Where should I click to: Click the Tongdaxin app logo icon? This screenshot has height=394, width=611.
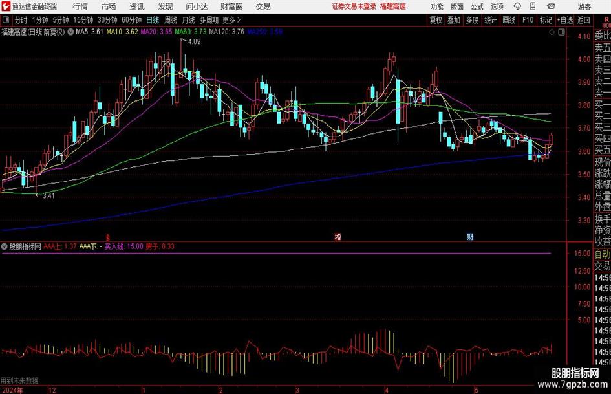coord(6,6)
